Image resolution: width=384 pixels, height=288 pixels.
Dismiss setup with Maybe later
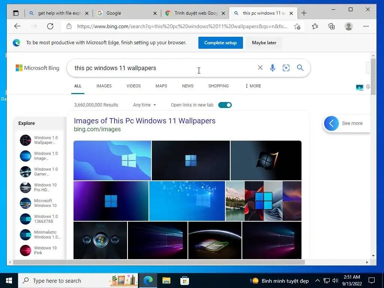264,43
